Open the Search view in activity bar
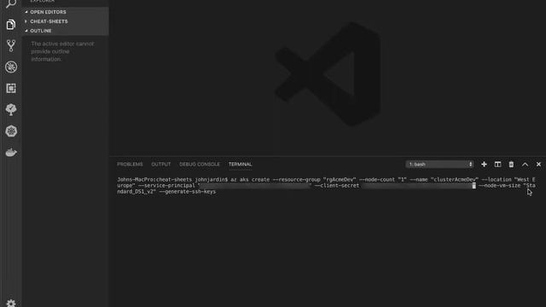Viewport: 546px width, 307px height. 11,3
